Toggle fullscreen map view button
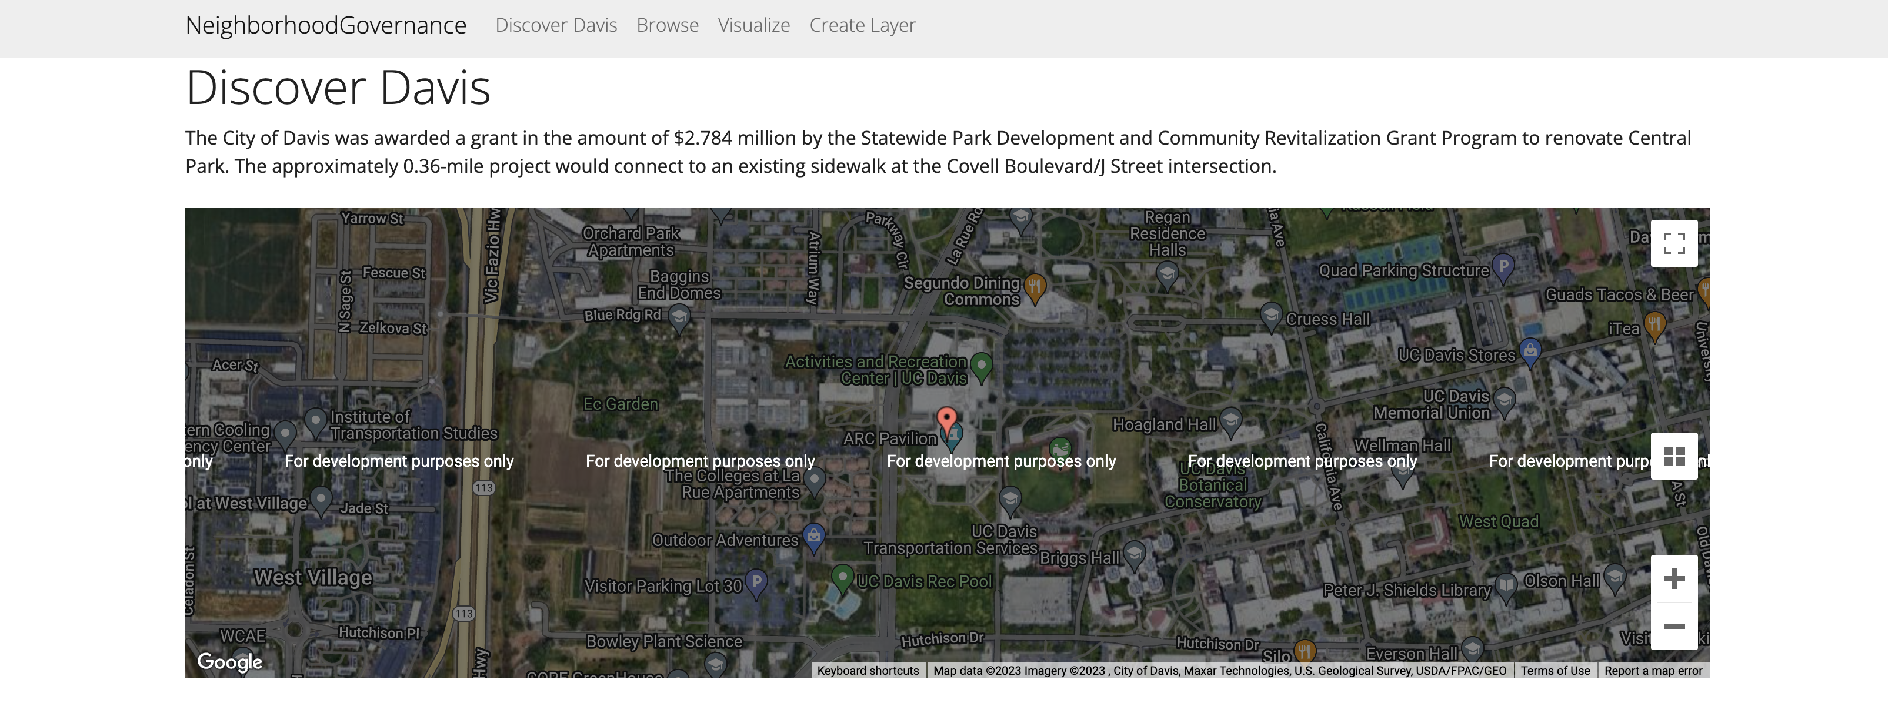Viewport: 1888px width, 703px height. [1673, 243]
